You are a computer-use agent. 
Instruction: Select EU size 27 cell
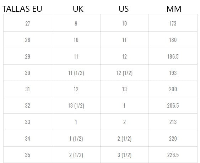(x=28, y=23)
